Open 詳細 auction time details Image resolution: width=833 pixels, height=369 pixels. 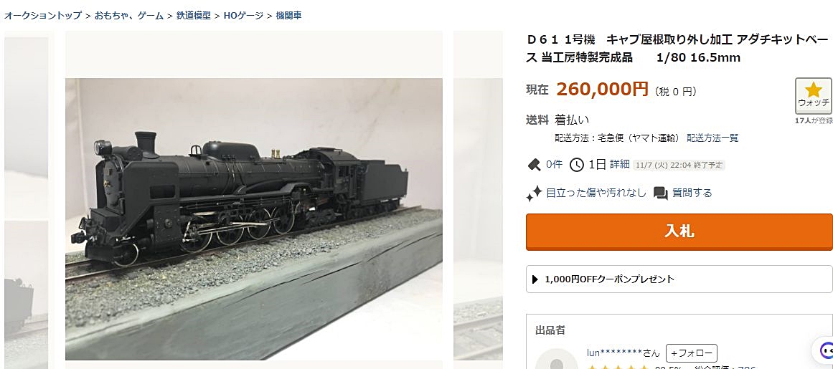click(619, 165)
